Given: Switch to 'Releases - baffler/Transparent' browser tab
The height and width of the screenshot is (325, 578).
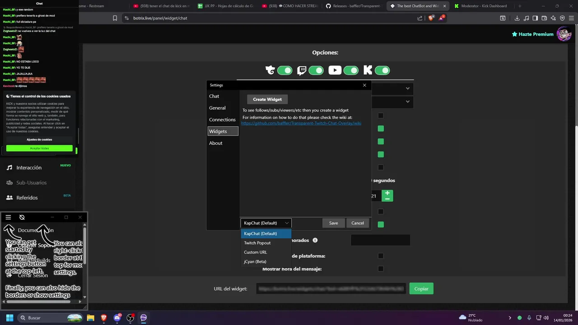Looking at the screenshot, I should (x=353, y=6).
